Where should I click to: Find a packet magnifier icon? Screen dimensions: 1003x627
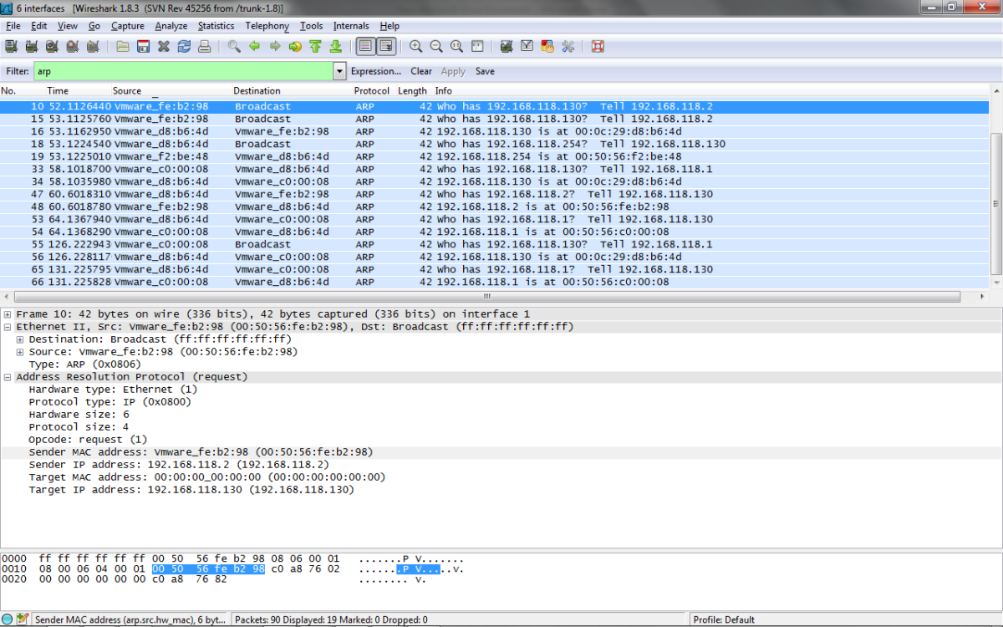[x=234, y=47]
